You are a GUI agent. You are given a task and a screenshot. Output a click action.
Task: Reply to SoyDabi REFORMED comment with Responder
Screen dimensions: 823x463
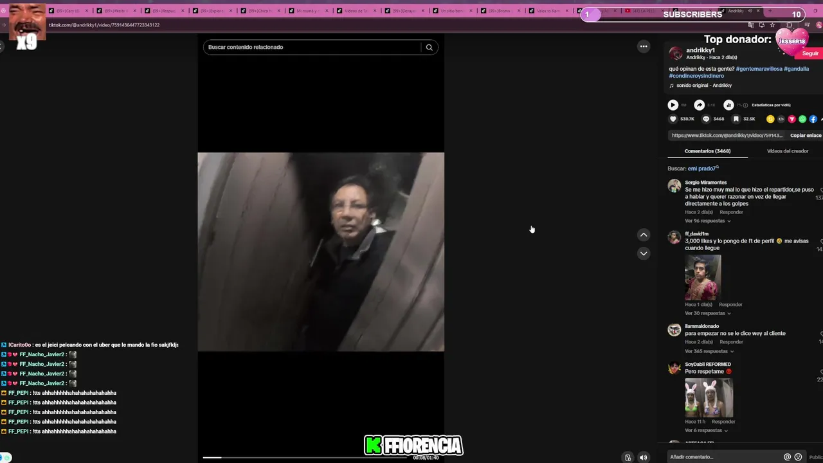723,422
